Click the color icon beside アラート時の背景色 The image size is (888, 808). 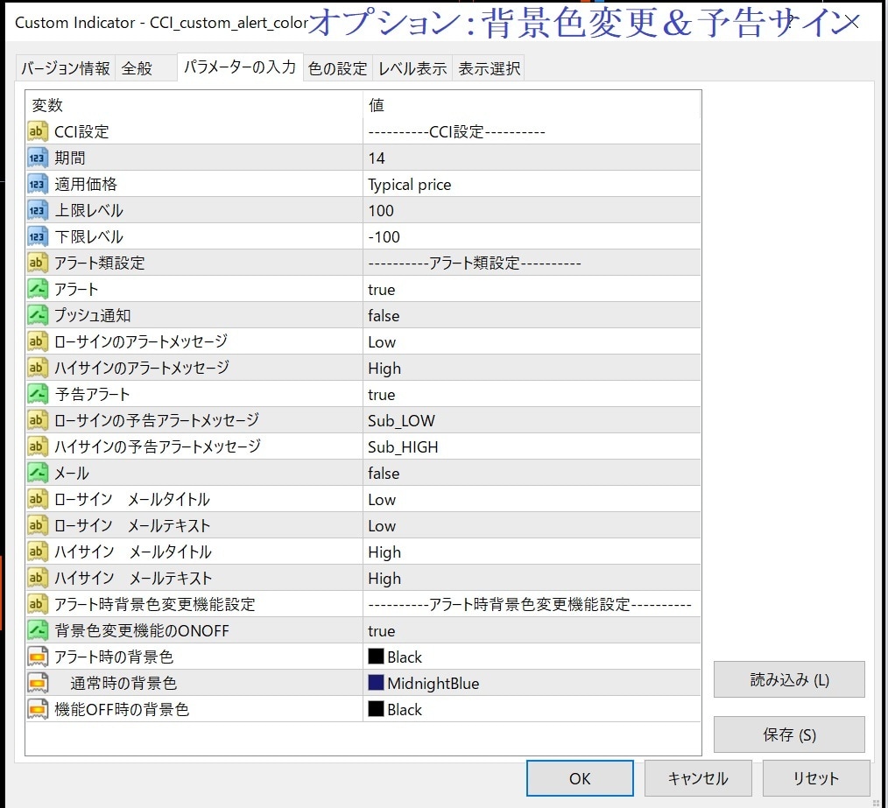coord(38,657)
